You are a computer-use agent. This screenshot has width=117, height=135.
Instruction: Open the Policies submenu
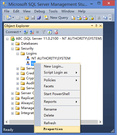(x=60, y=80)
